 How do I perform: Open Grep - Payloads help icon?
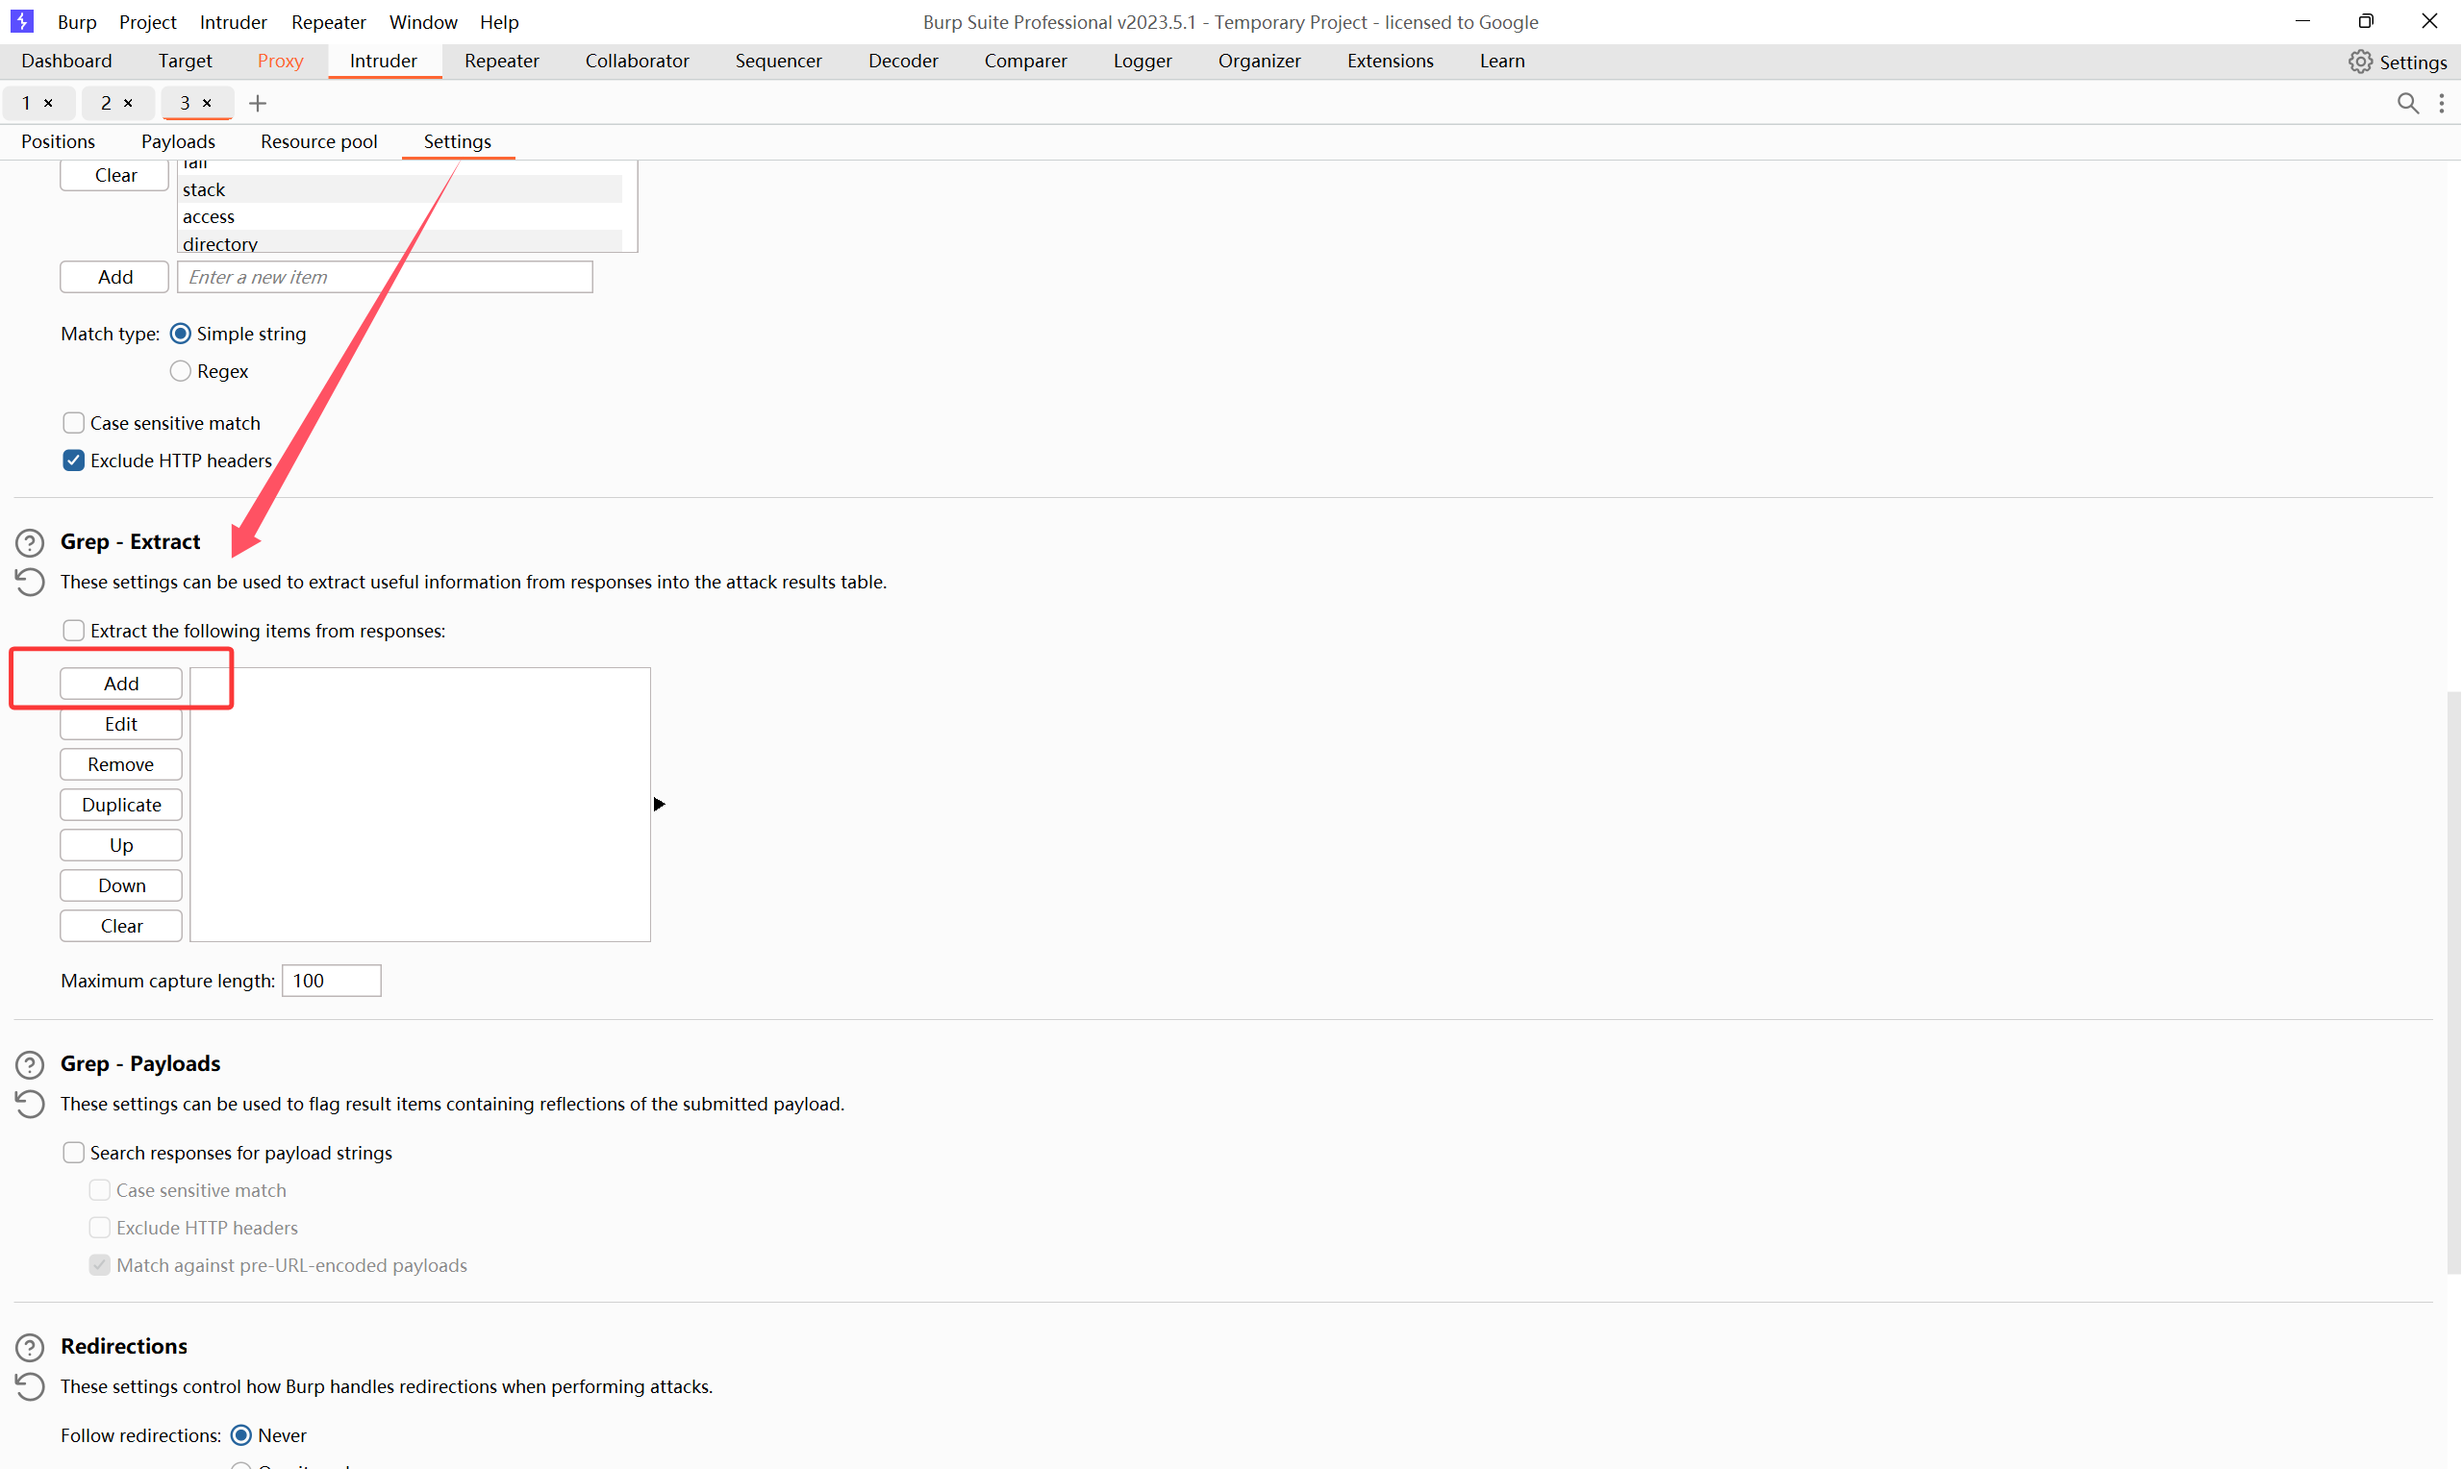pos(30,1064)
